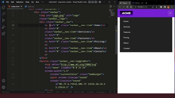Image resolution: width=175 pixels, height=98 pixels.
Task: Open the feedback icon in status bar
Action: point(110,92)
